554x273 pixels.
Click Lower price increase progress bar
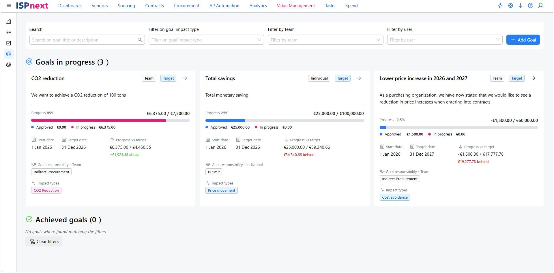459,127
